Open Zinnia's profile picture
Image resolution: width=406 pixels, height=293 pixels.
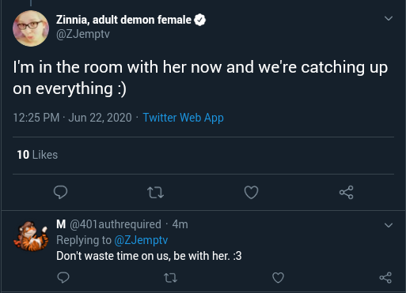pyautogui.click(x=31, y=28)
